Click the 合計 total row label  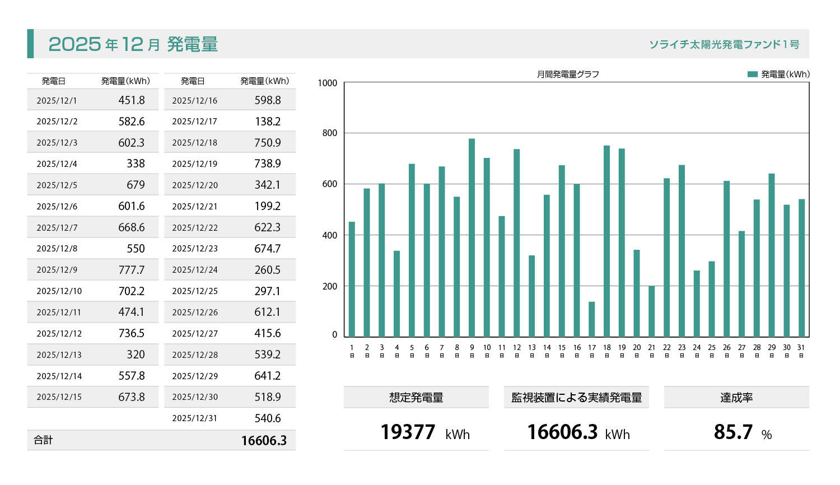[43, 440]
